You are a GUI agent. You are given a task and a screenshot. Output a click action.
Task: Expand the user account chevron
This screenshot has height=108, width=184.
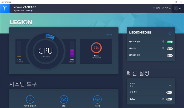pos(180,9)
